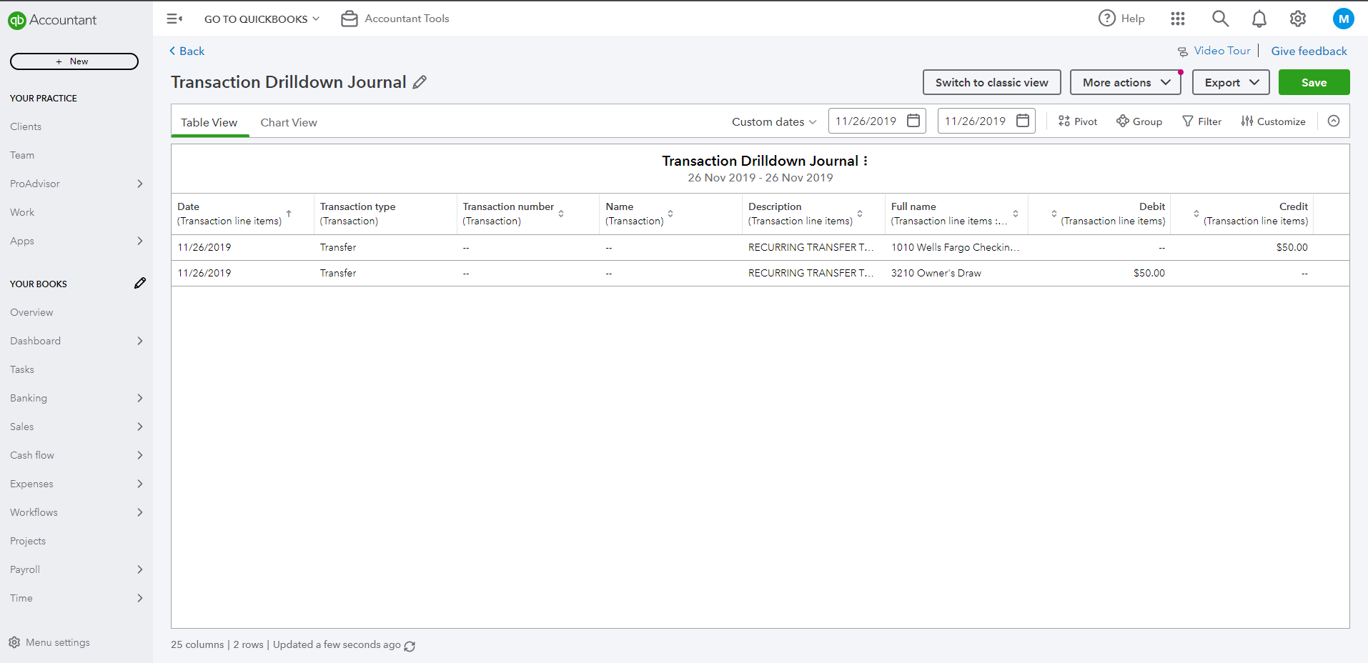Open Team in the sidebar

pyautogui.click(x=22, y=155)
